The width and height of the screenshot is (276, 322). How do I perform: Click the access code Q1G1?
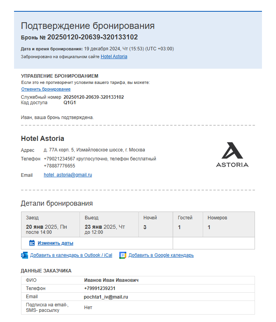pos(70,103)
